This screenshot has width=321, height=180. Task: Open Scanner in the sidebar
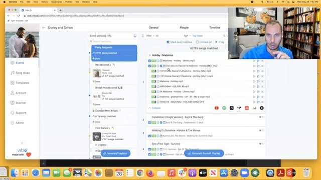[x=18, y=103]
